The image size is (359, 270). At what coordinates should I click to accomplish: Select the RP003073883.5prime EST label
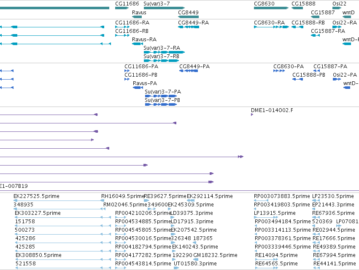point(282,196)
